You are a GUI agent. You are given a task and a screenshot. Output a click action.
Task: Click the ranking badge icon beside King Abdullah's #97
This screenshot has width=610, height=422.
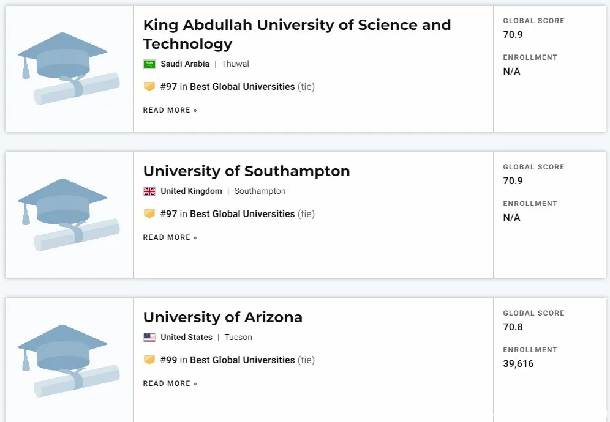pos(149,86)
